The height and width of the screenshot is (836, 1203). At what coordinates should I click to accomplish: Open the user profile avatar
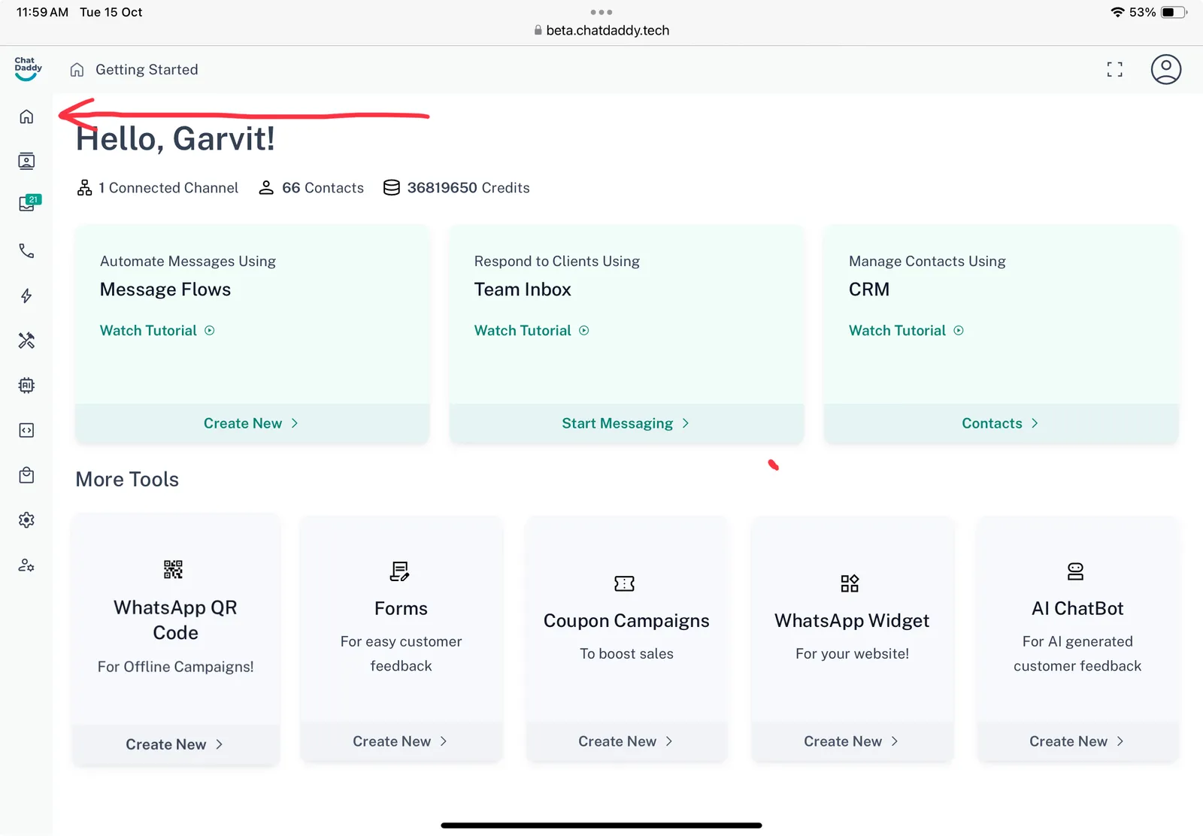pos(1165,70)
